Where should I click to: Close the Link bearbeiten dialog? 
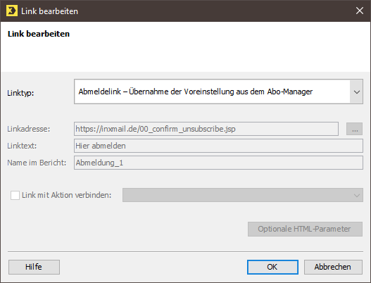click(360, 11)
